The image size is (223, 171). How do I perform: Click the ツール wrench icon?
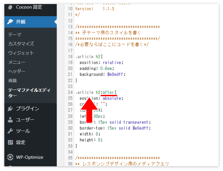coord(10,131)
